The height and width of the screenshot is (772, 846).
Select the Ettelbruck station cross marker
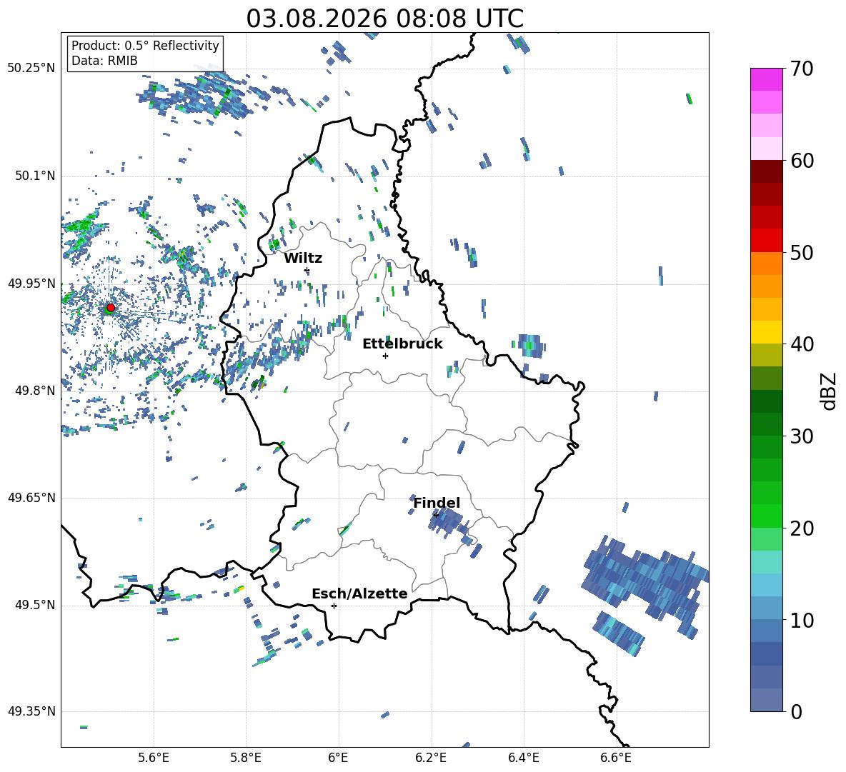385,356
